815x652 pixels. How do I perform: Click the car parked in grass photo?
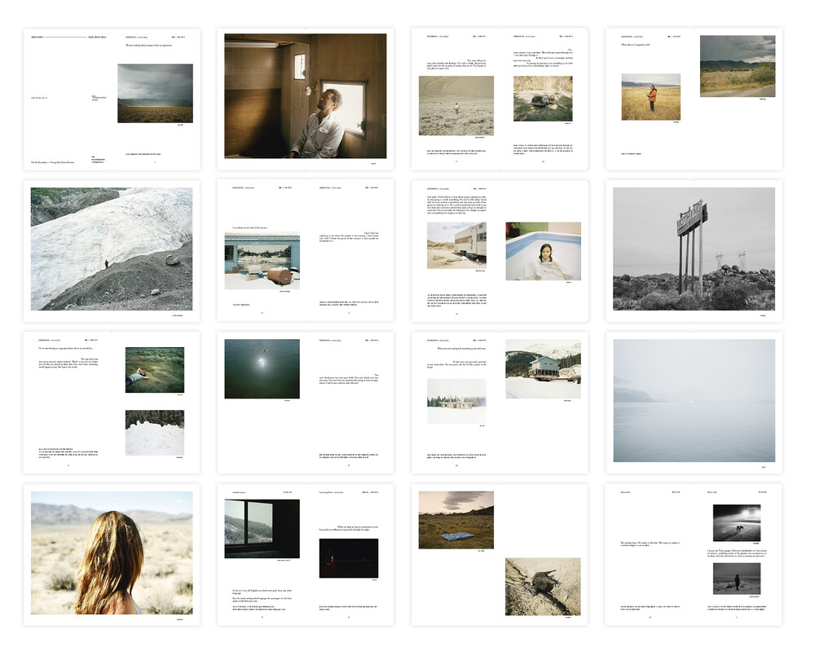pos(543,99)
